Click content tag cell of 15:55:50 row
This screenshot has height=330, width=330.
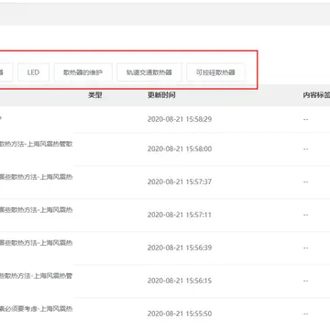[306, 313]
